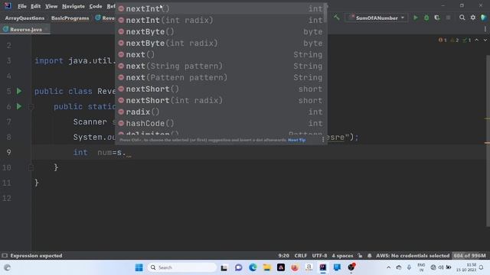The image size is (490, 275).
Task: Jump to previous highlighted problem arrow
Action: pyautogui.click(x=476, y=40)
